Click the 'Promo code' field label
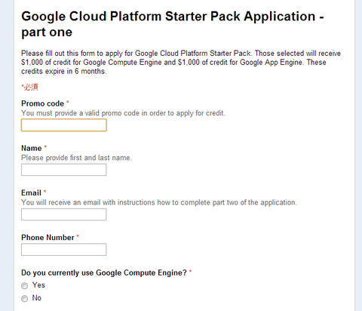The height and width of the screenshot is (311, 362). (42, 103)
